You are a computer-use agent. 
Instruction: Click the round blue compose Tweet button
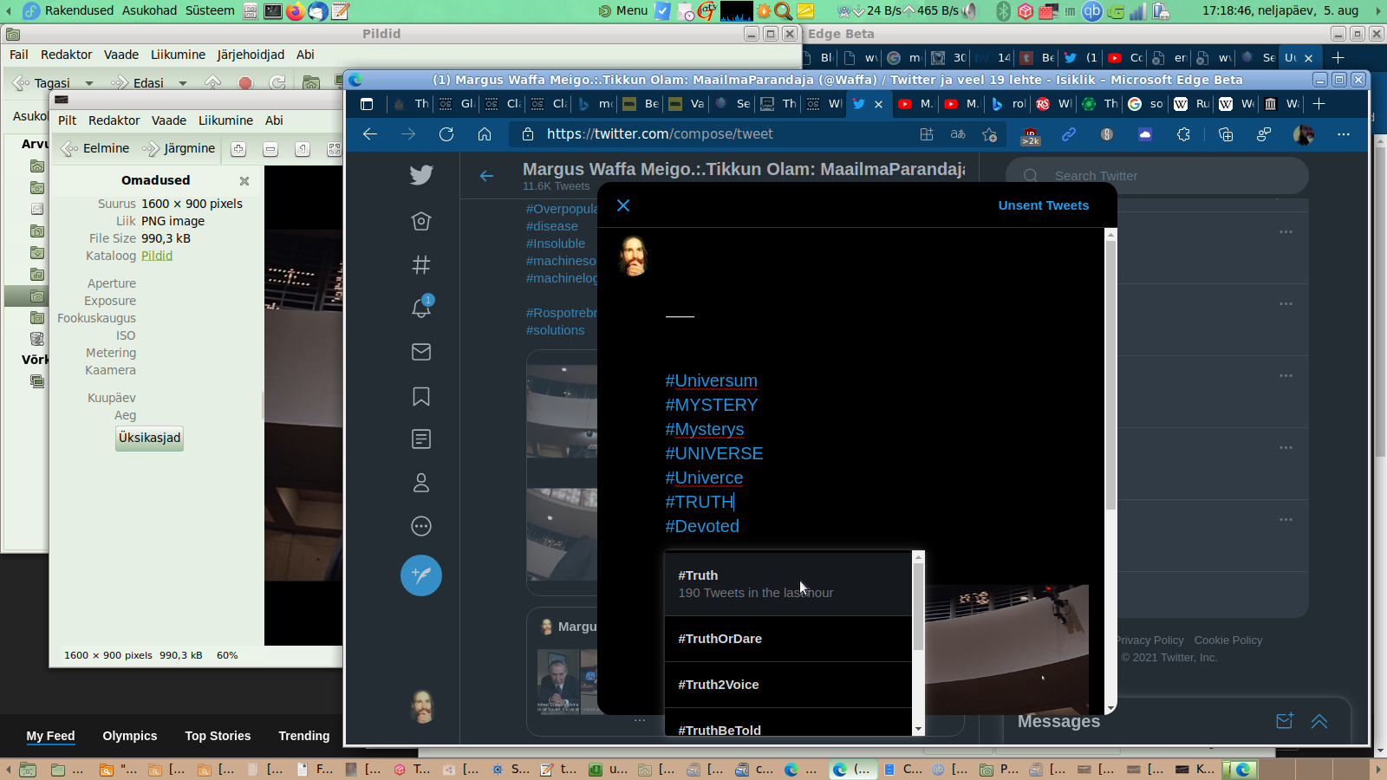coord(421,575)
